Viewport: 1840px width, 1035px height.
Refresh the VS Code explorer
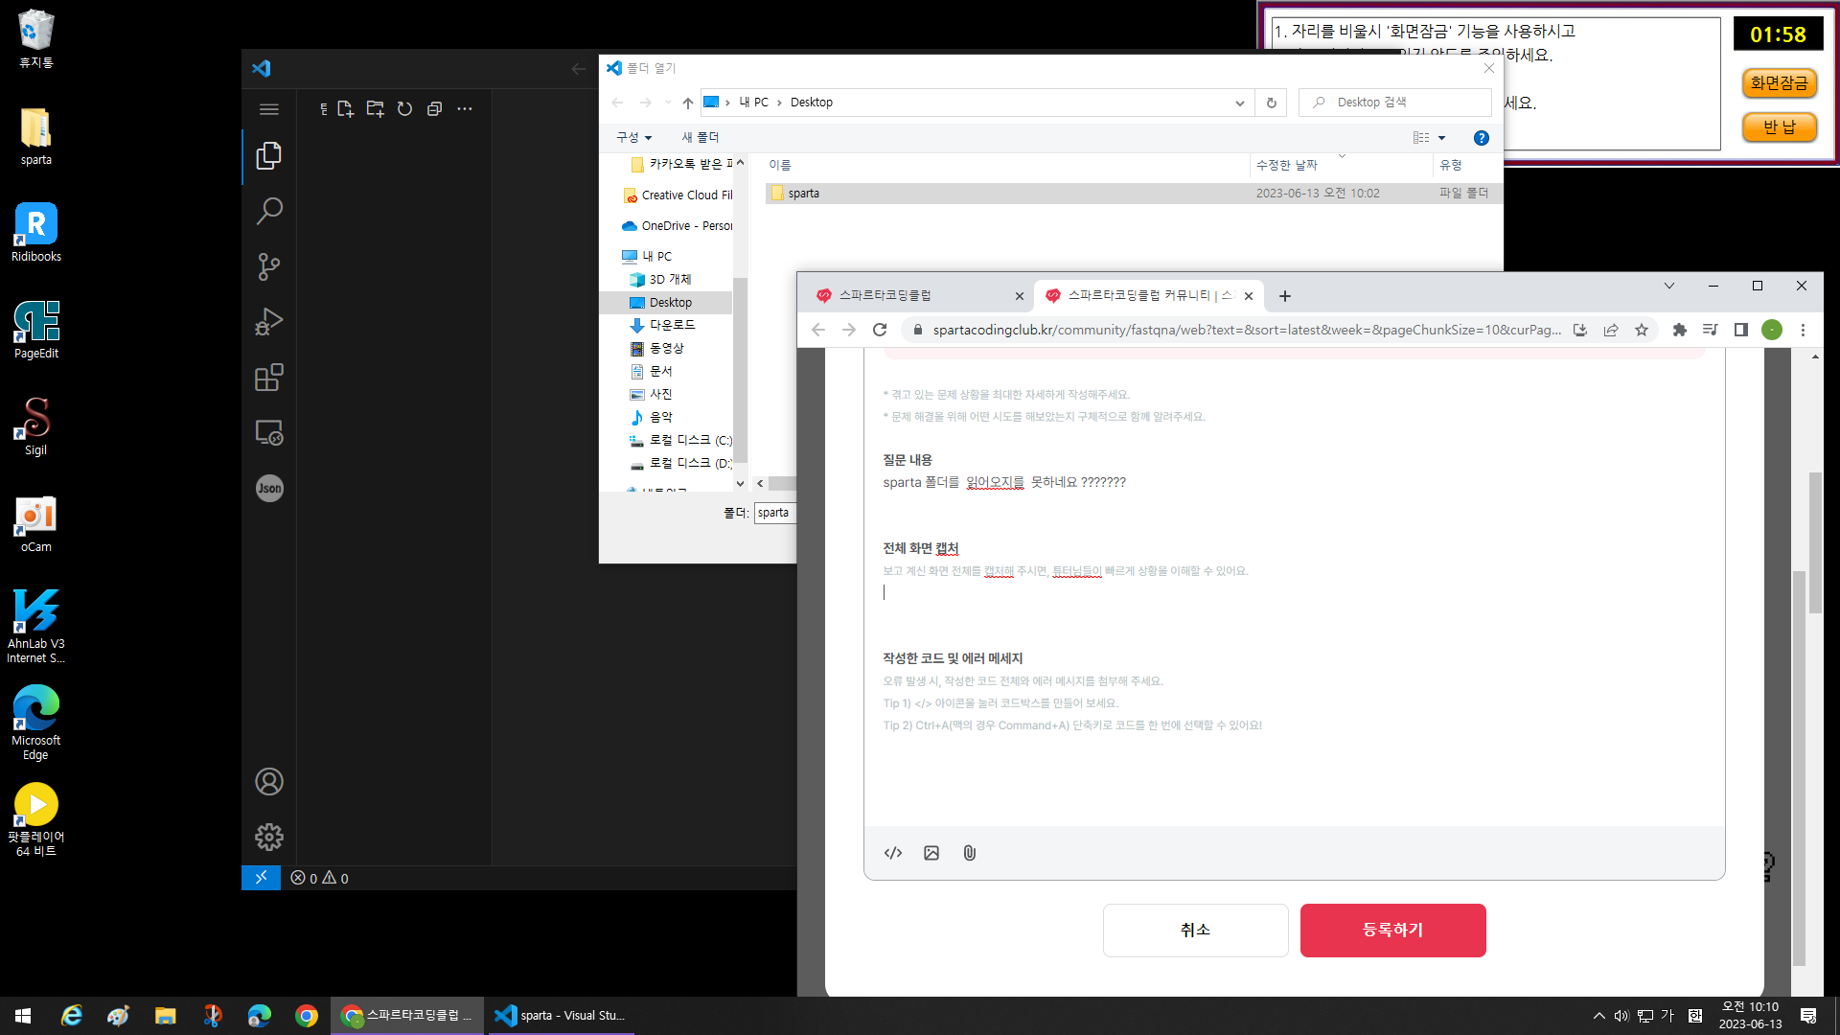click(404, 109)
